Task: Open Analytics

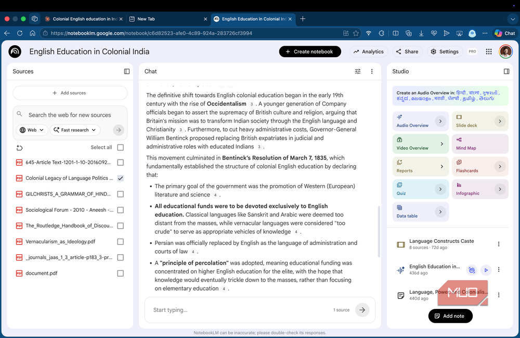Action: point(369,52)
